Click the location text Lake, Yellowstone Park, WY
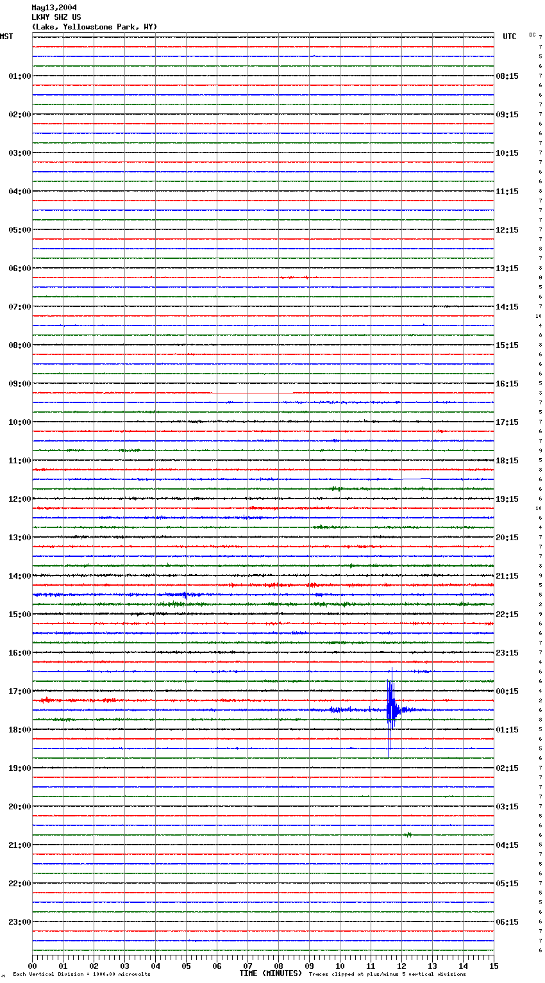The image size is (545, 983). [x=94, y=27]
